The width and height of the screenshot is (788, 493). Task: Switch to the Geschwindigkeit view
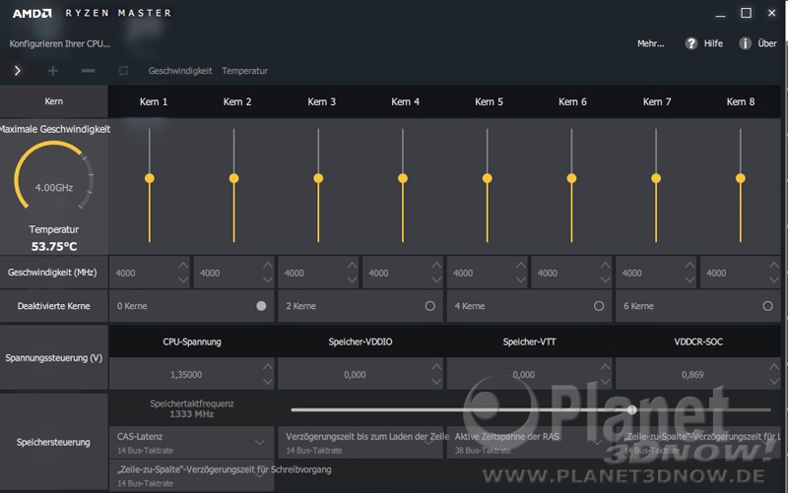[180, 71]
